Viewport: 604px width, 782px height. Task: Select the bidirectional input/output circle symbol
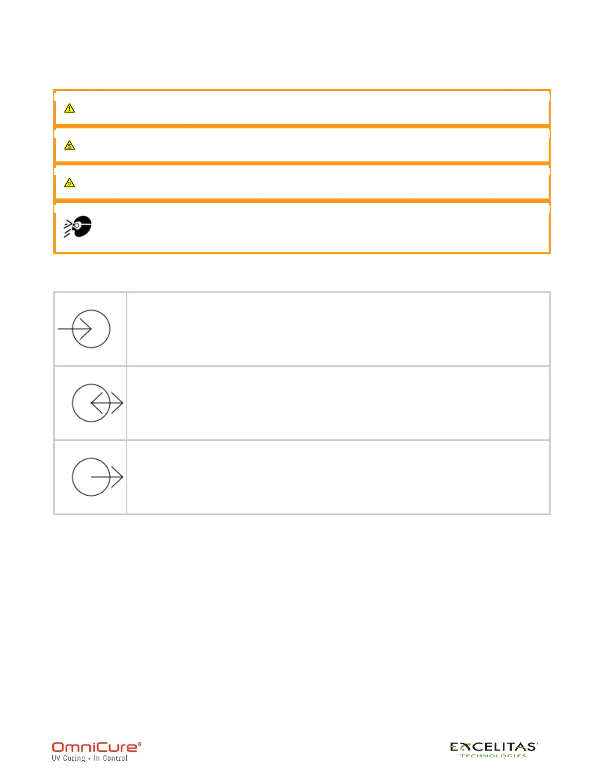point(97,403)
